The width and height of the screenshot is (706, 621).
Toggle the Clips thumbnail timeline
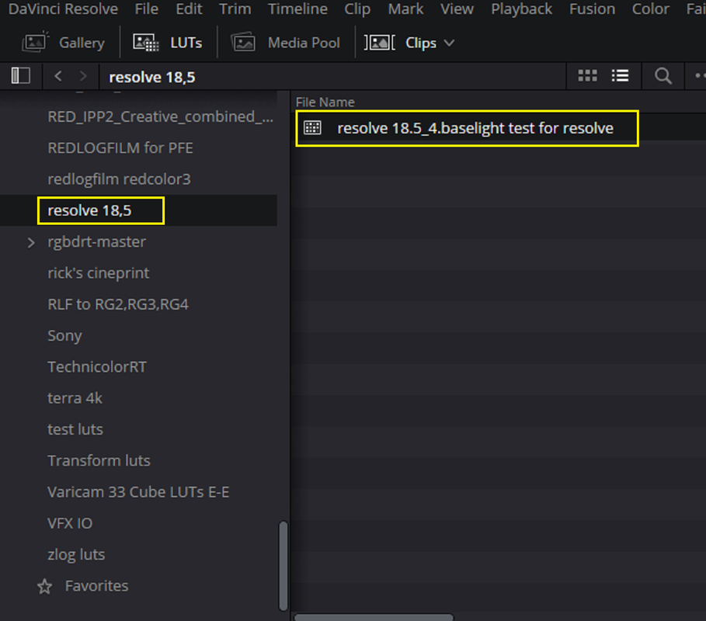(x=400, y=43)
